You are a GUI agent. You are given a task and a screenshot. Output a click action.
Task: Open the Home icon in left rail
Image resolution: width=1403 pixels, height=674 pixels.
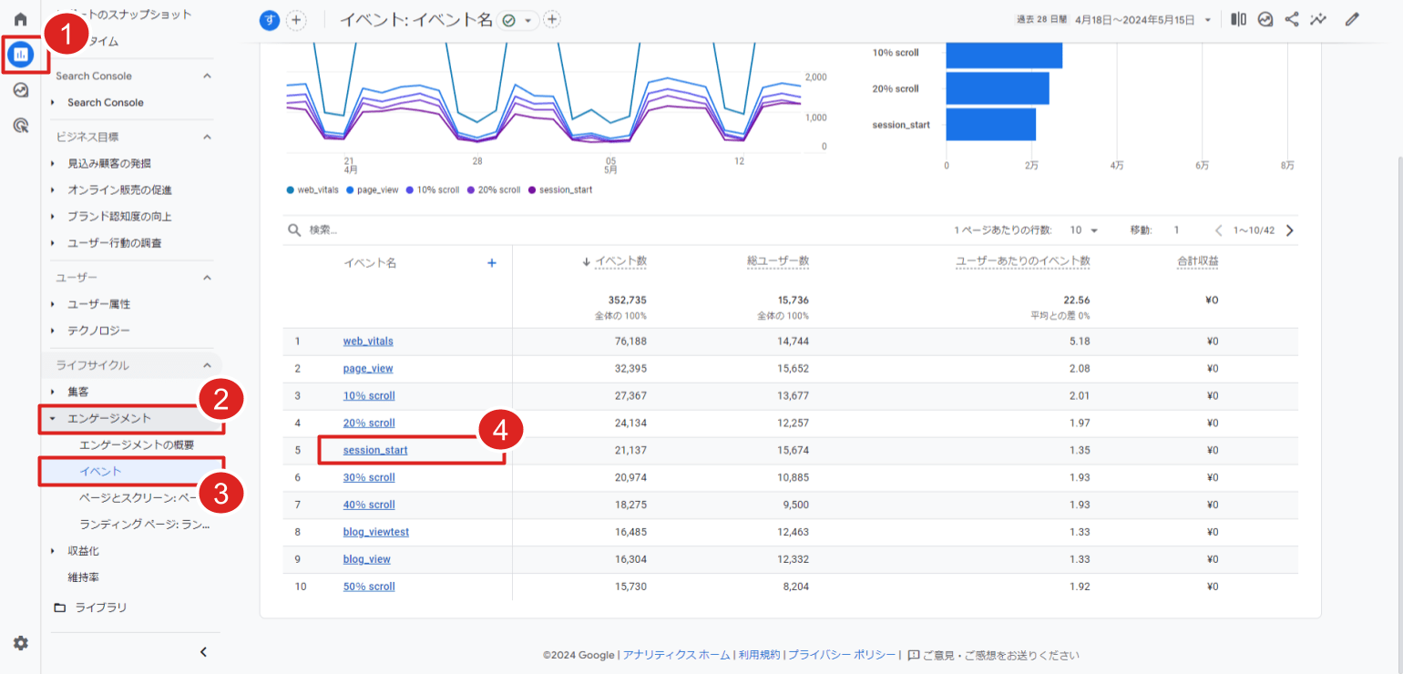point(20,19)
